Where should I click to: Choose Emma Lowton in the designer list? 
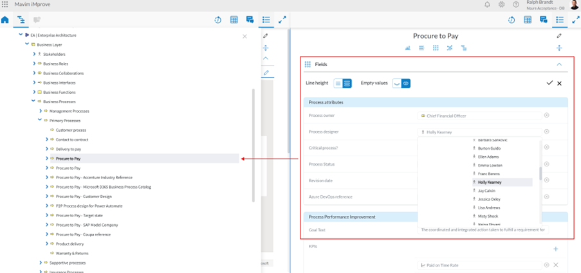coord(490,165)
